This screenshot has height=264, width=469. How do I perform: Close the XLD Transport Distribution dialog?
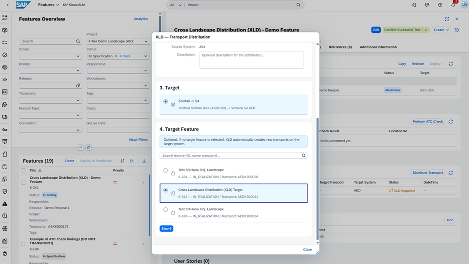pyautogui.click(x=307, y=249)
